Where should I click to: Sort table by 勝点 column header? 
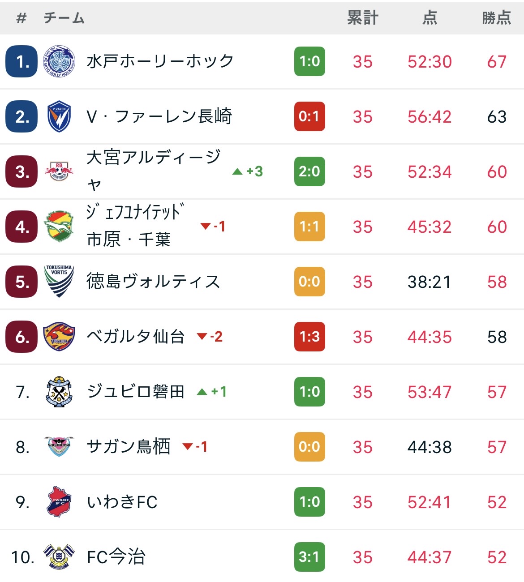[x=496, y=18]
